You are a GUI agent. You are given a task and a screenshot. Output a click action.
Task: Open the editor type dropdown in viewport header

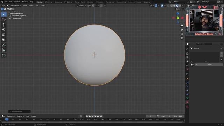click(x=3, y=6)
